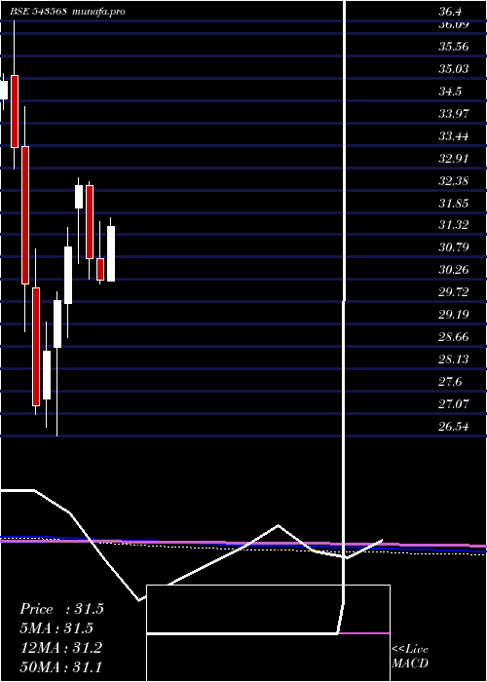Click the 28.13 price axis label
487x682 pixels.
point(454,360)
